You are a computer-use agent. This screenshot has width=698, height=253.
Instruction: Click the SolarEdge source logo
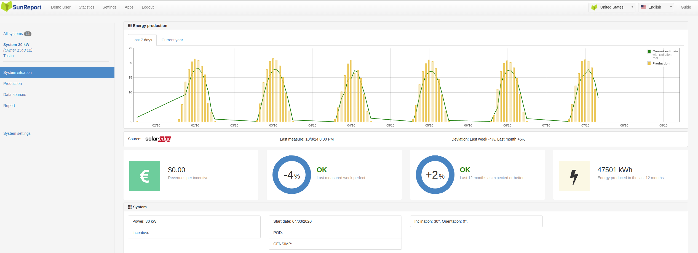[x=158, y=139]
